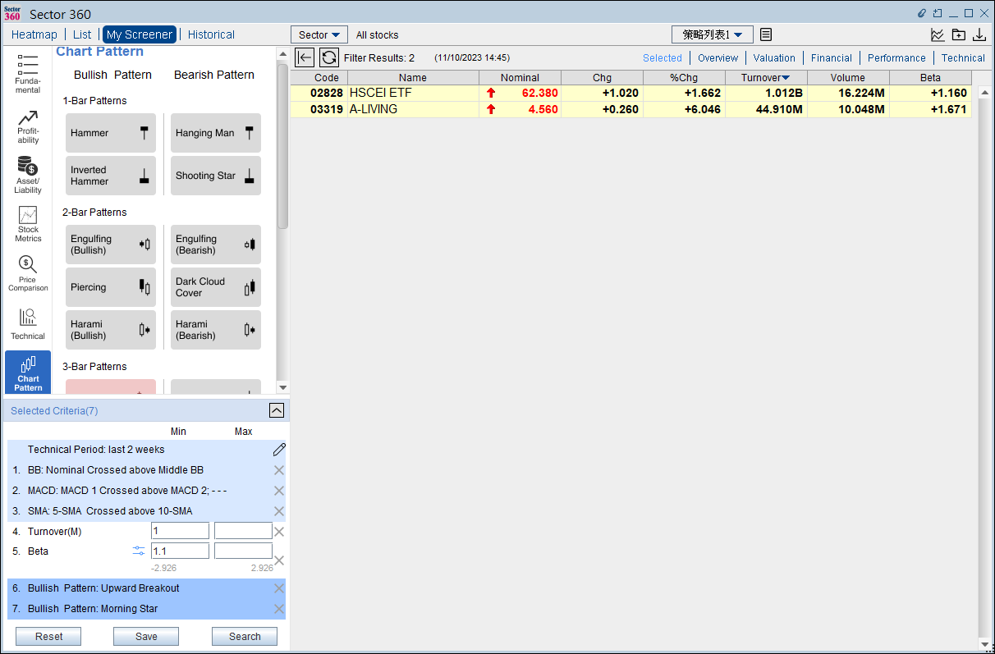The height and width of the screenshot is (654, 995).
Task: Select the Asset/Liability icon in the sidebar
Action: [27, 174]
